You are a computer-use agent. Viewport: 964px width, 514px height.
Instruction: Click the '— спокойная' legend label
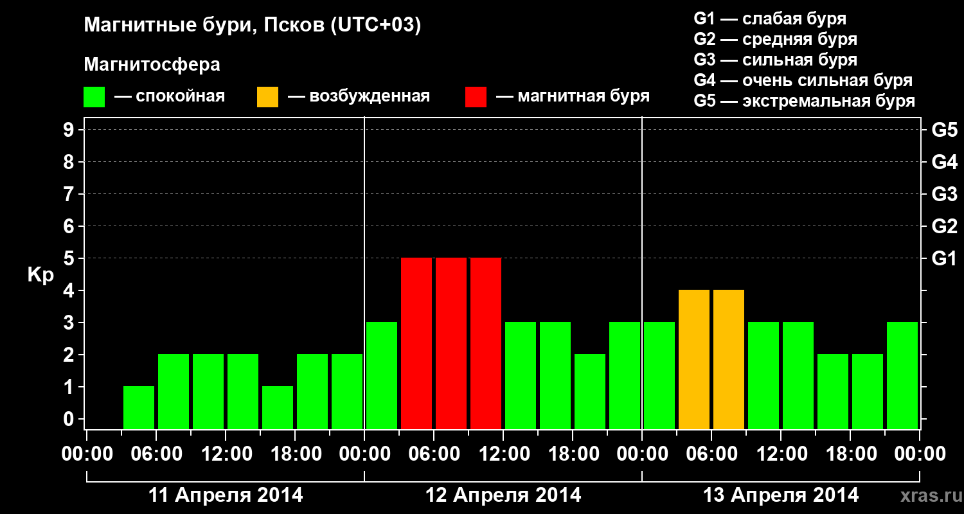click(x=170, y=97)
